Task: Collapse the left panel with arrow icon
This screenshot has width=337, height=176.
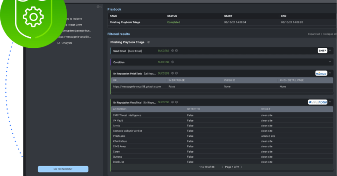Action: (101, 7)
